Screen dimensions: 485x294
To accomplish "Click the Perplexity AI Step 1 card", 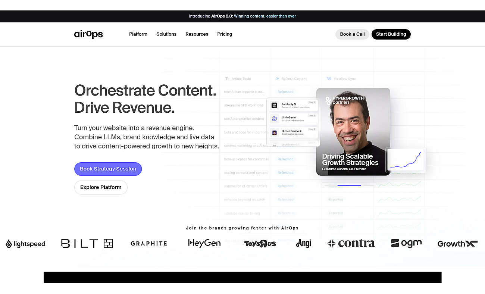I will tap(293, 106).
